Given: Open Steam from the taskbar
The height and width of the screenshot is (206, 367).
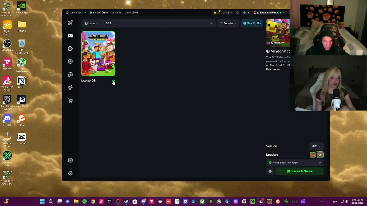Looking at the screenshot, I should click(x=126, y=201).
